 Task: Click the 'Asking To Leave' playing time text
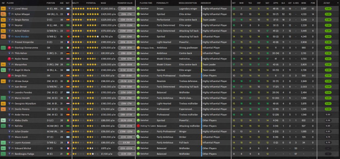(x=148, y=126)
